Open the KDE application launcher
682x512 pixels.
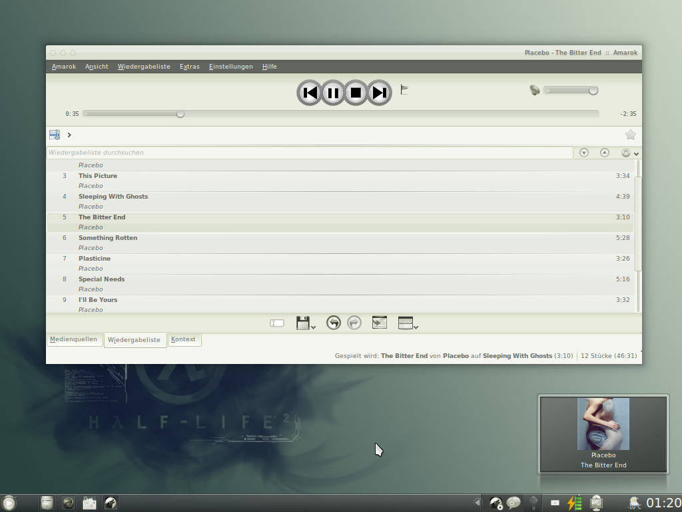coord(8,503)
